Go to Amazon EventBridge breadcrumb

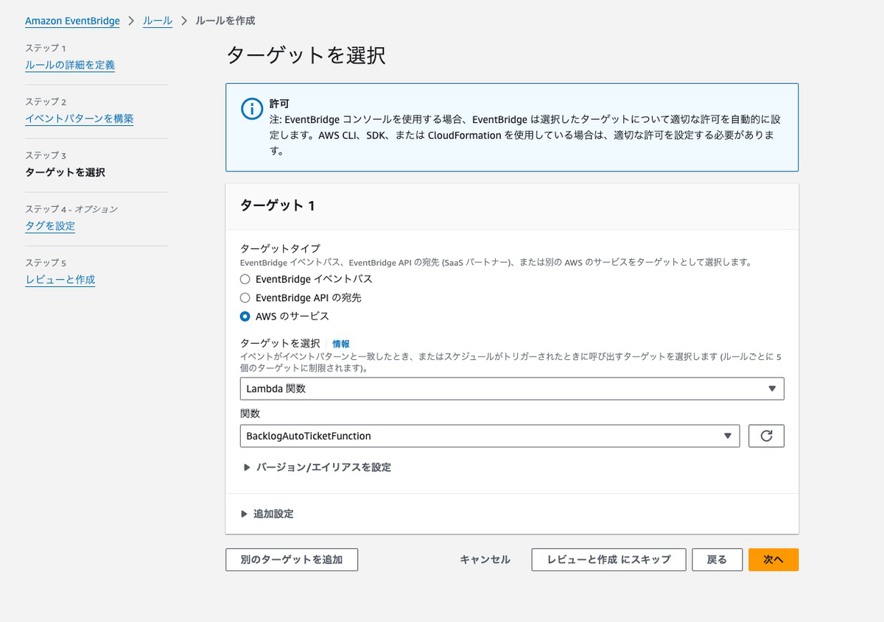coord(72,21)
